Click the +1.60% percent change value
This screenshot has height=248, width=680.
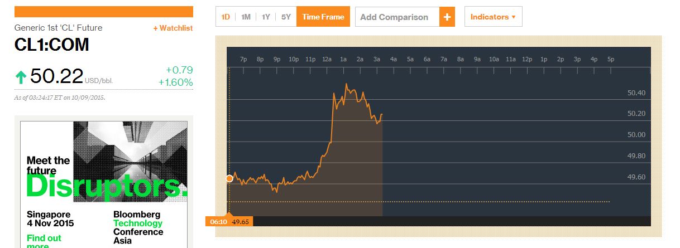coord(175,82)
